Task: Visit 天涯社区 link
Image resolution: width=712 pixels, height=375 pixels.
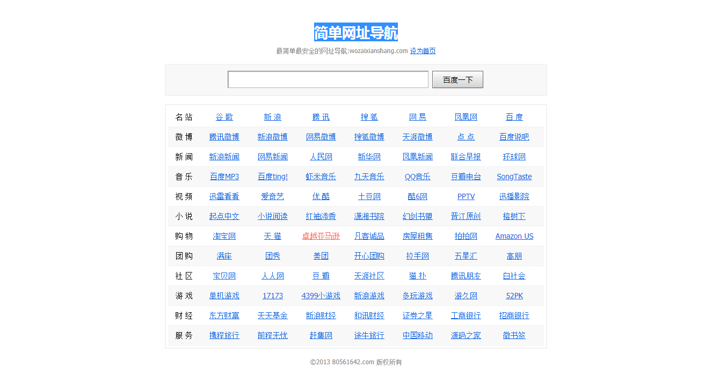Action: pyautogui.click(x=369, y=276)
